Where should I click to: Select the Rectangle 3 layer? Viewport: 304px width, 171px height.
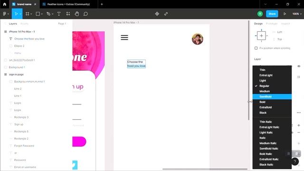21,117
